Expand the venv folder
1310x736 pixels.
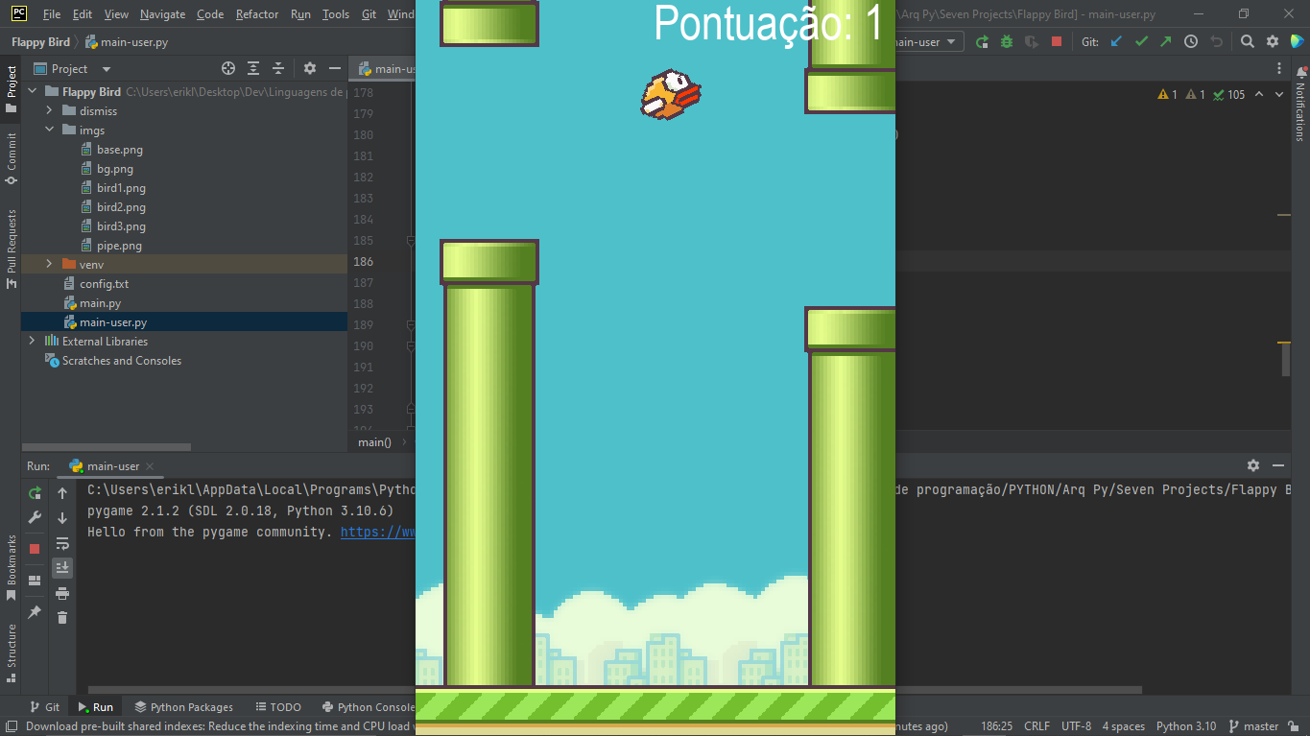pos(48,264)
